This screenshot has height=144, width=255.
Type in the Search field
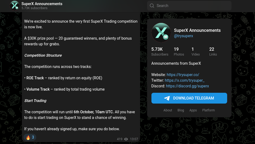tap(192, 6)
